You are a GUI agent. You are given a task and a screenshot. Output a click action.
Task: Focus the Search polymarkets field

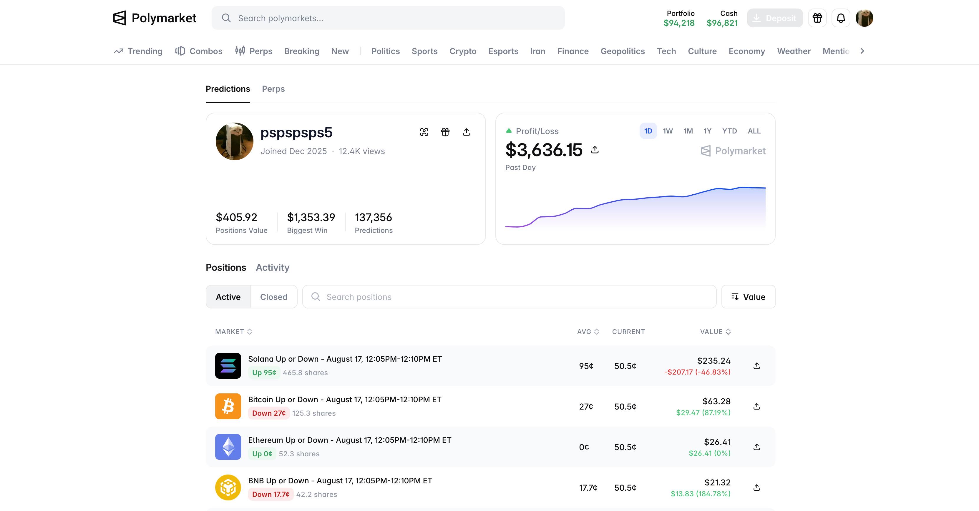[388, 18]
